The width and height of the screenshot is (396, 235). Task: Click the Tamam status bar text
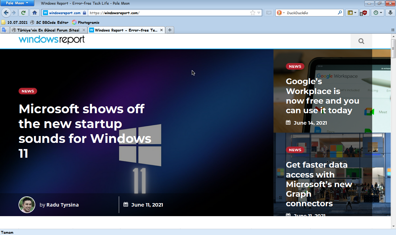7,232
